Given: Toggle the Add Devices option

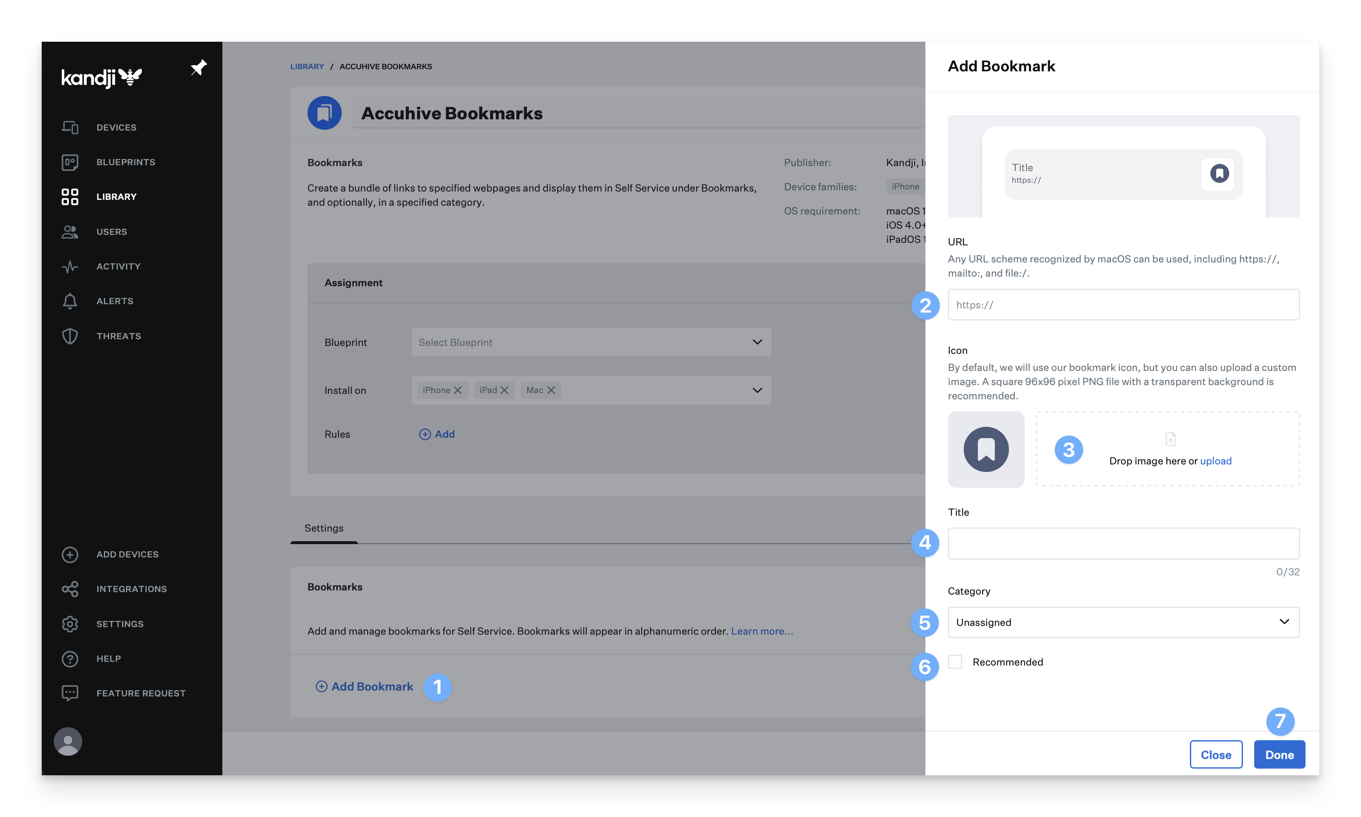Looking at the screenshot, I should click(x=127, y=553).
